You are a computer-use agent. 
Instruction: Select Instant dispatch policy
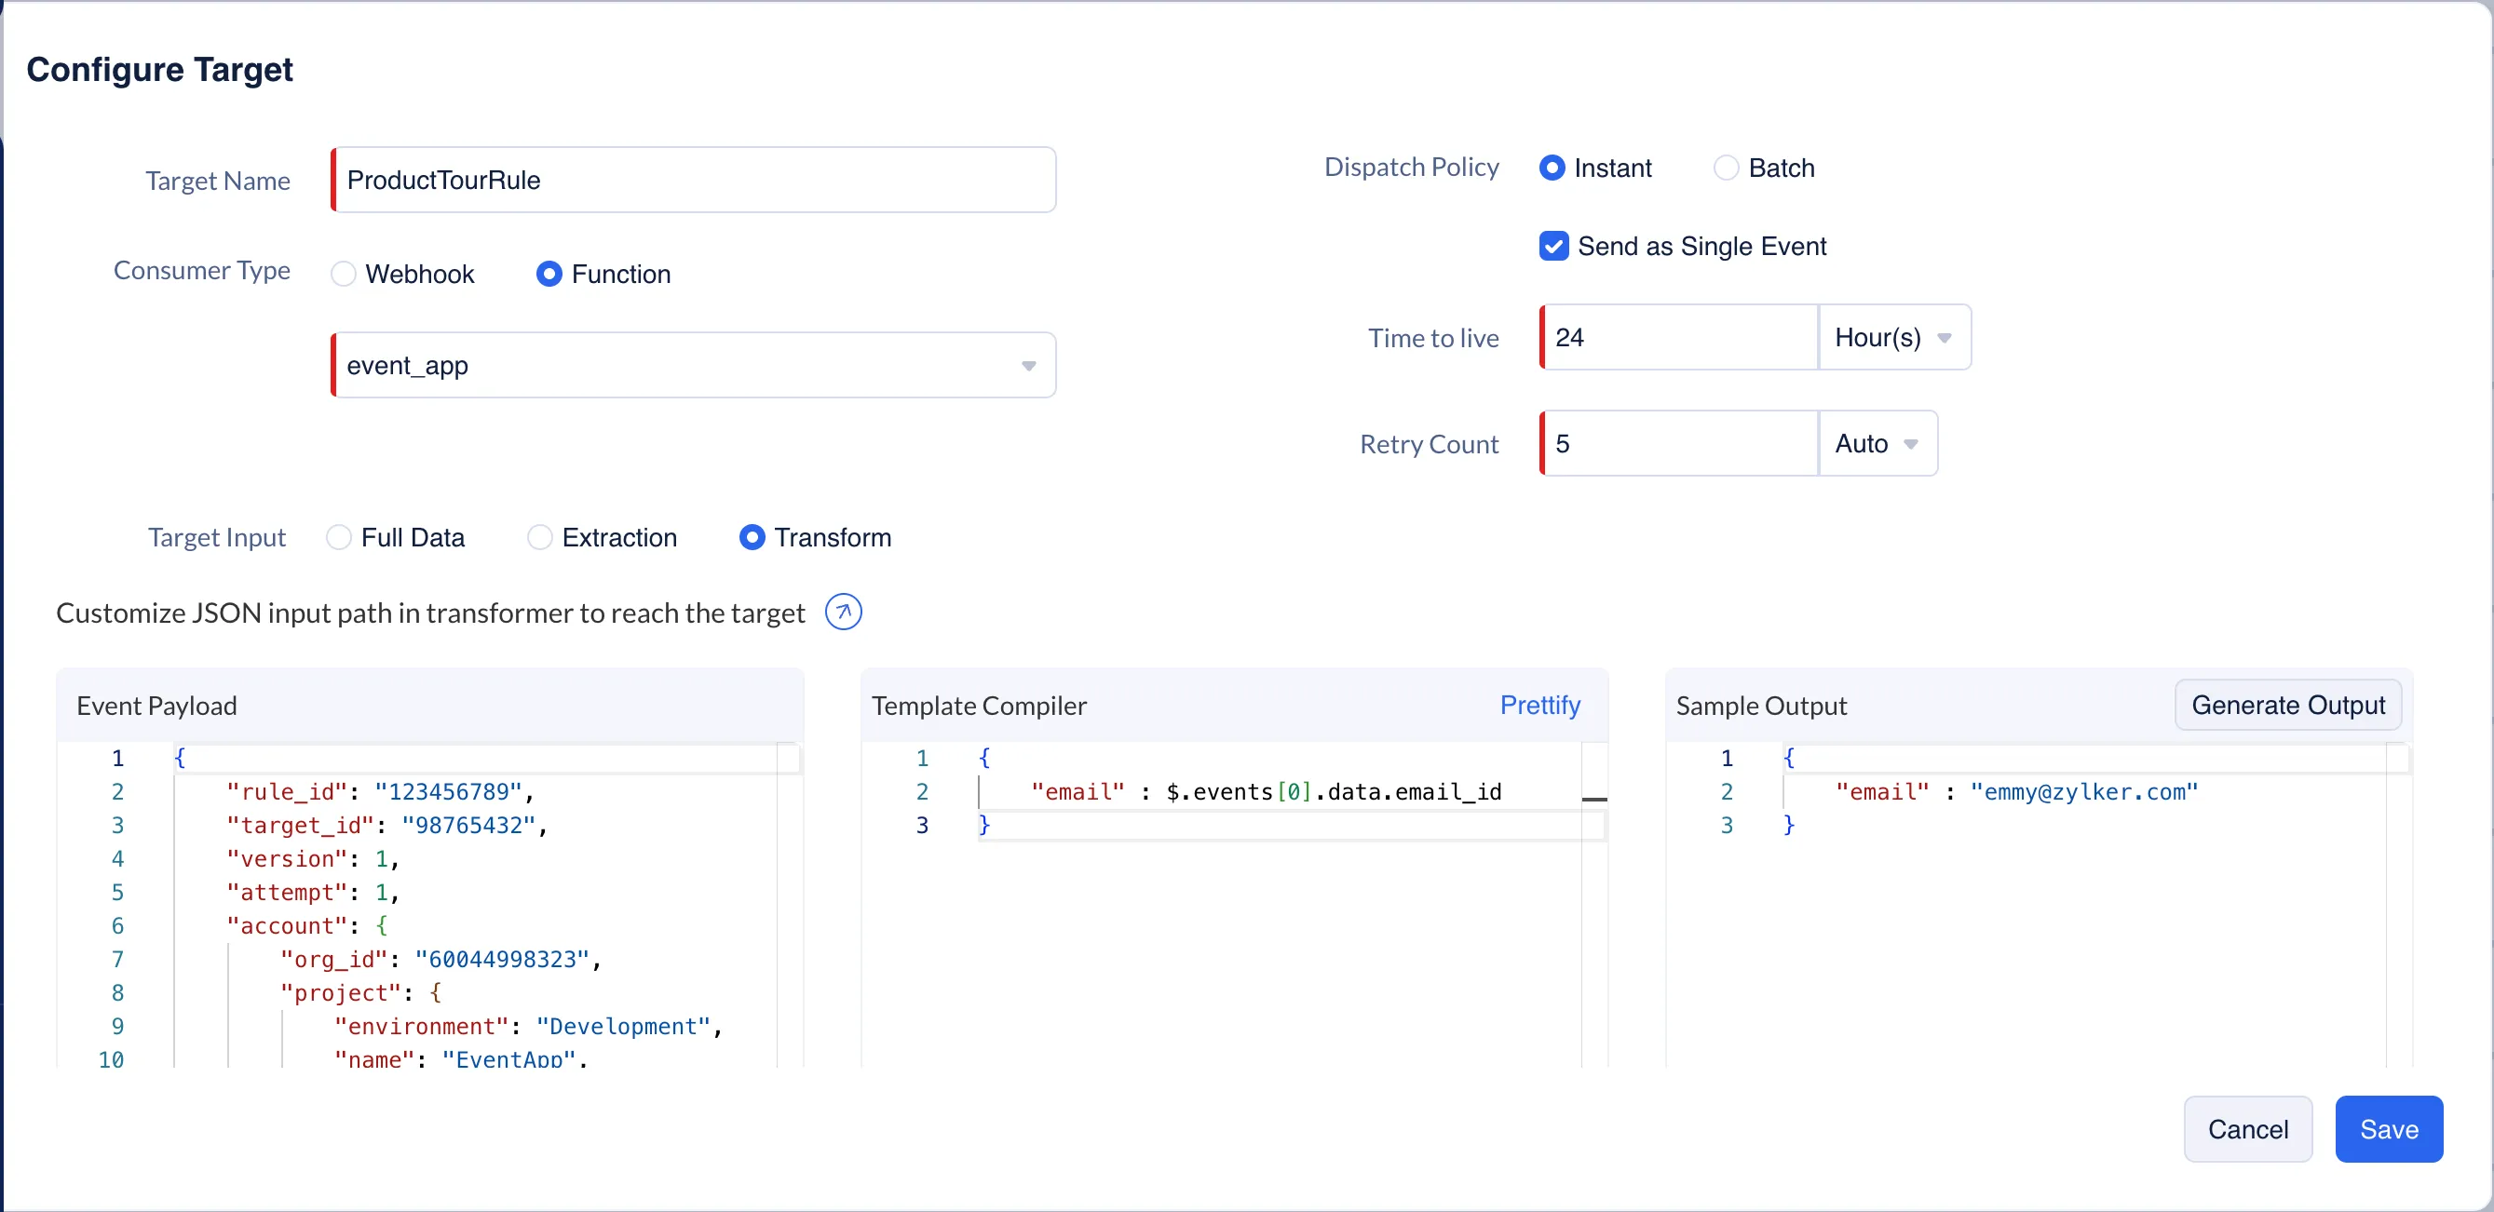coord(1551,168)
